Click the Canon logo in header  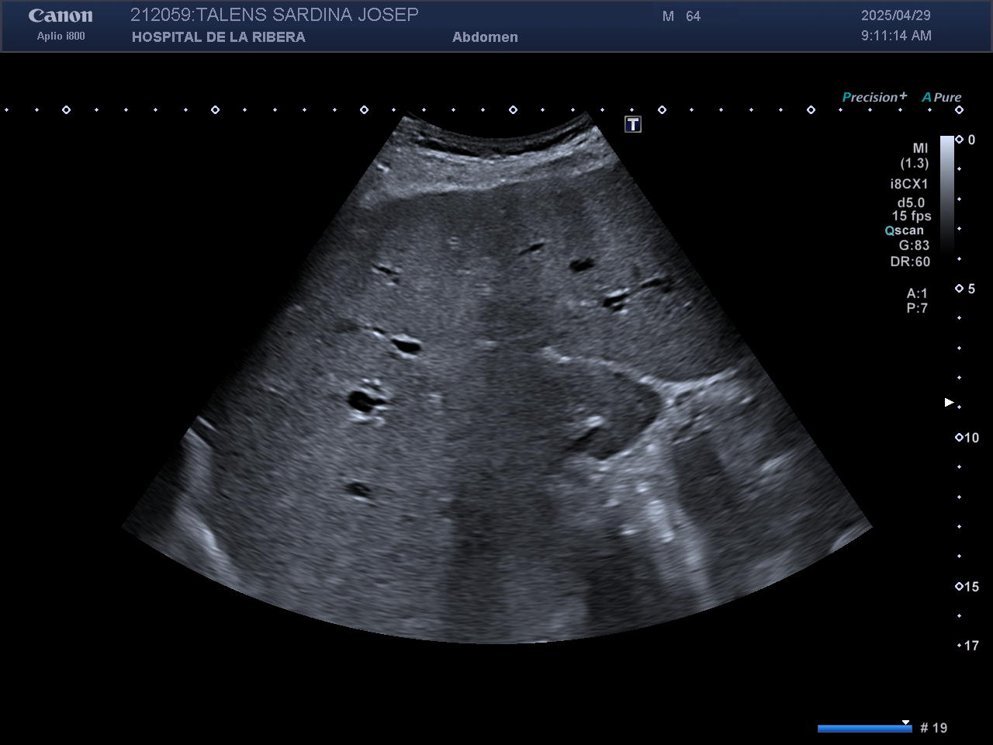(x=61, y=16)
